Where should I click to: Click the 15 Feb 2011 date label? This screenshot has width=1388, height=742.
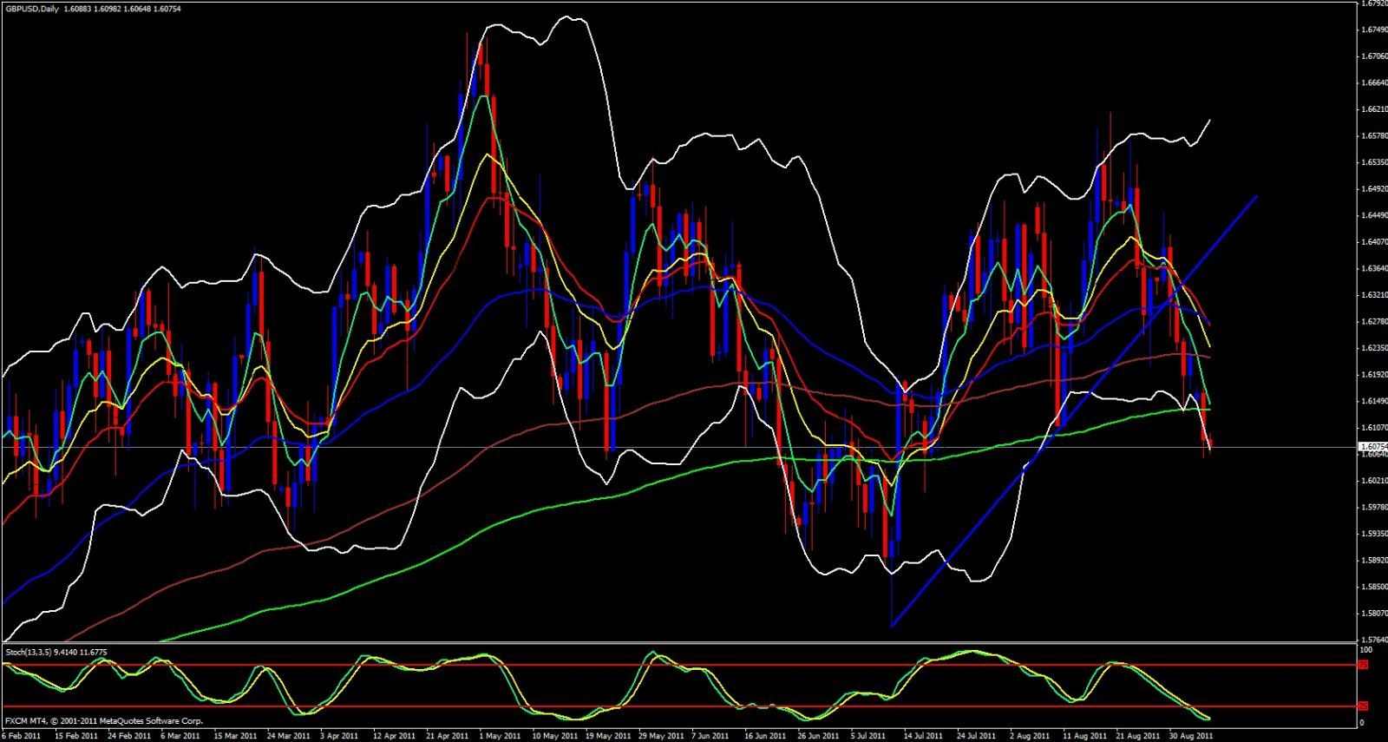coord(78,736)
